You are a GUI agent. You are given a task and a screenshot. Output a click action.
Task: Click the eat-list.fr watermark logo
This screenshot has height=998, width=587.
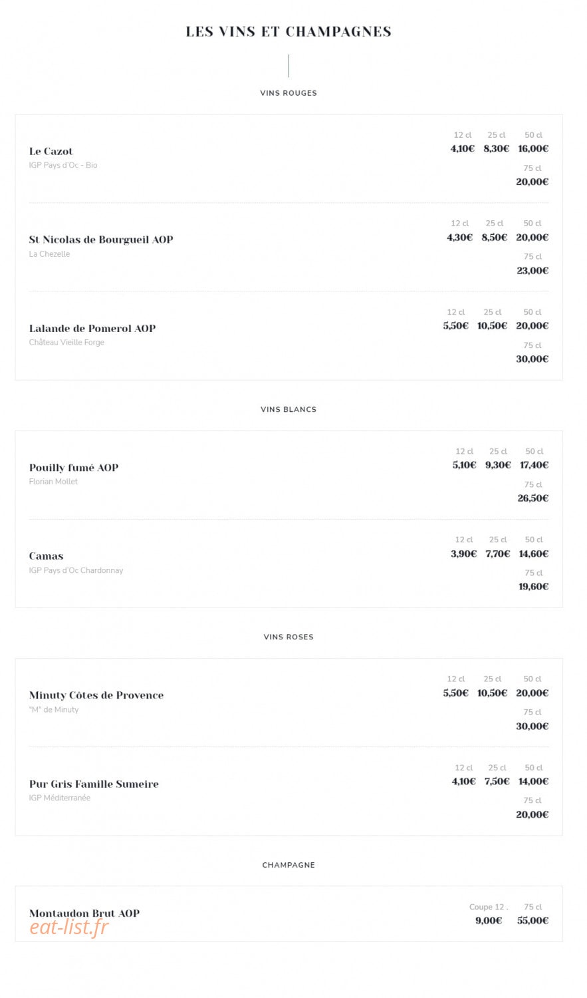pyautogui.click(x=69, y=926)
